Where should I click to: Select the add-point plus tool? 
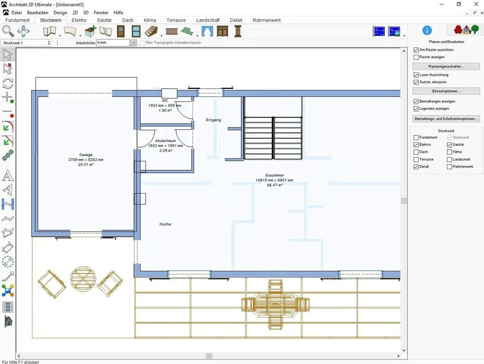[x=8, y=97]
